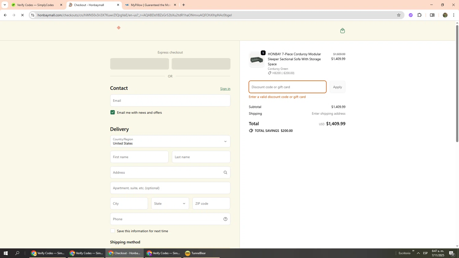This screenshot has width=459, height=258.
Task: Open the Chrome profile avatar
Action: (445, 15)
